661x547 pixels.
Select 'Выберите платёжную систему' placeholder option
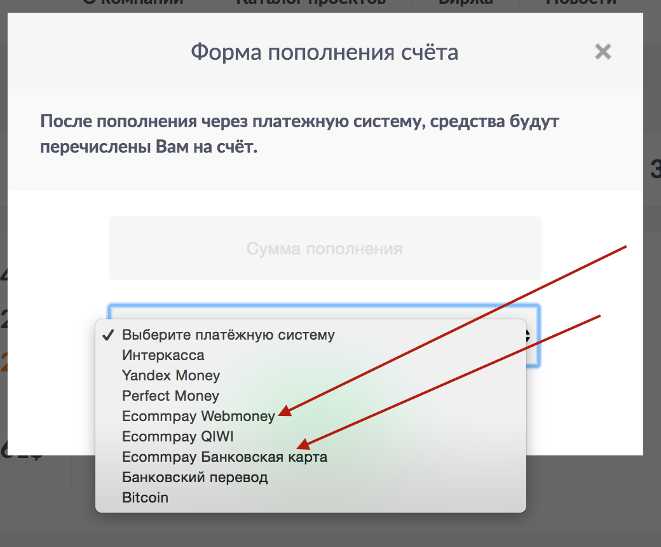(311, 335)
